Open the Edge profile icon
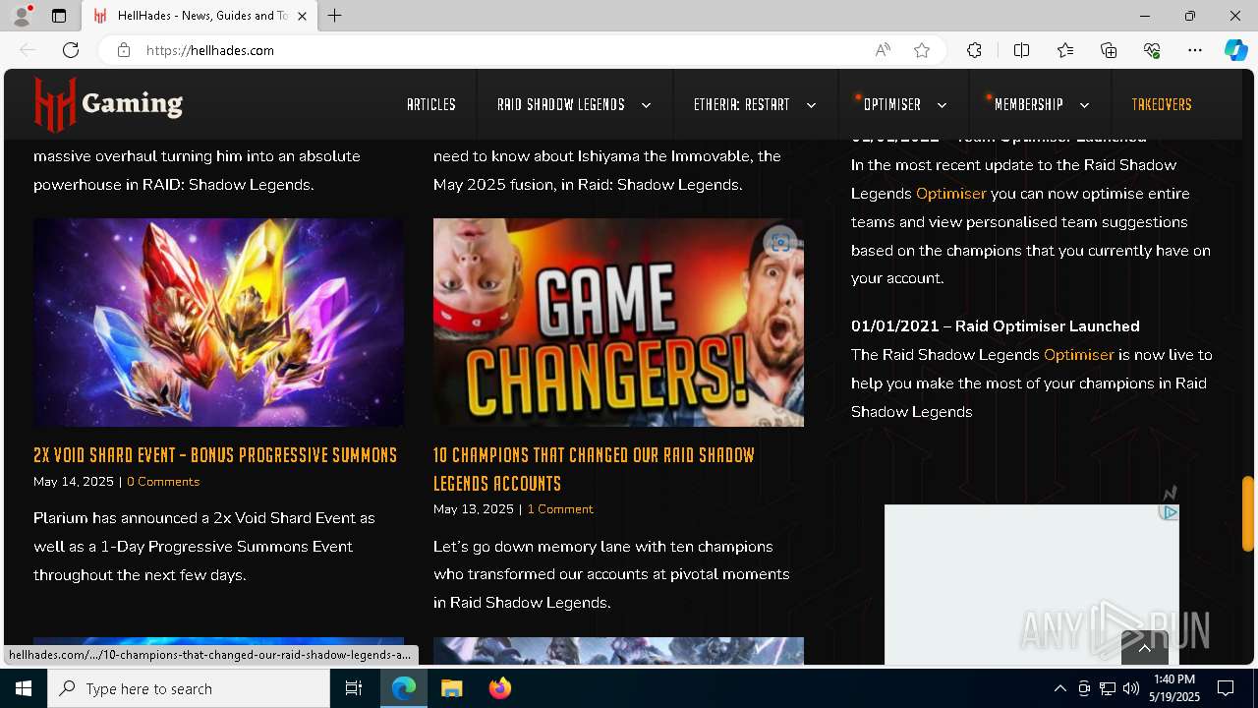The width and height of the screenshot is (1258, 708). click(x=21, y=16)
